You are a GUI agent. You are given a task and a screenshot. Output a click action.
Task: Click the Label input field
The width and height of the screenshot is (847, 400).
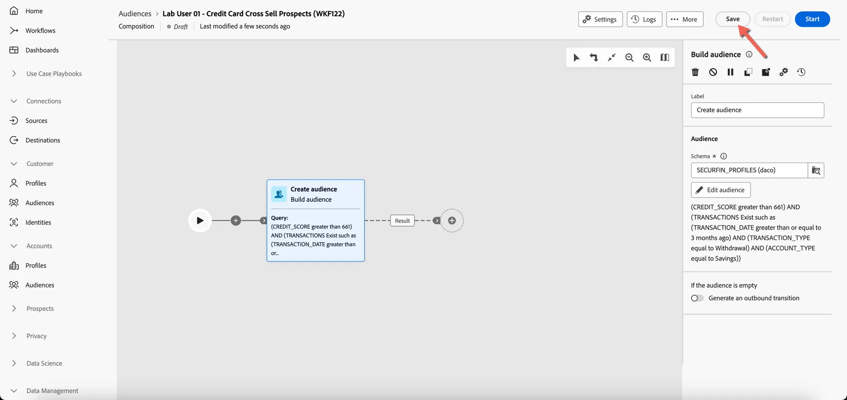point(757,110)
